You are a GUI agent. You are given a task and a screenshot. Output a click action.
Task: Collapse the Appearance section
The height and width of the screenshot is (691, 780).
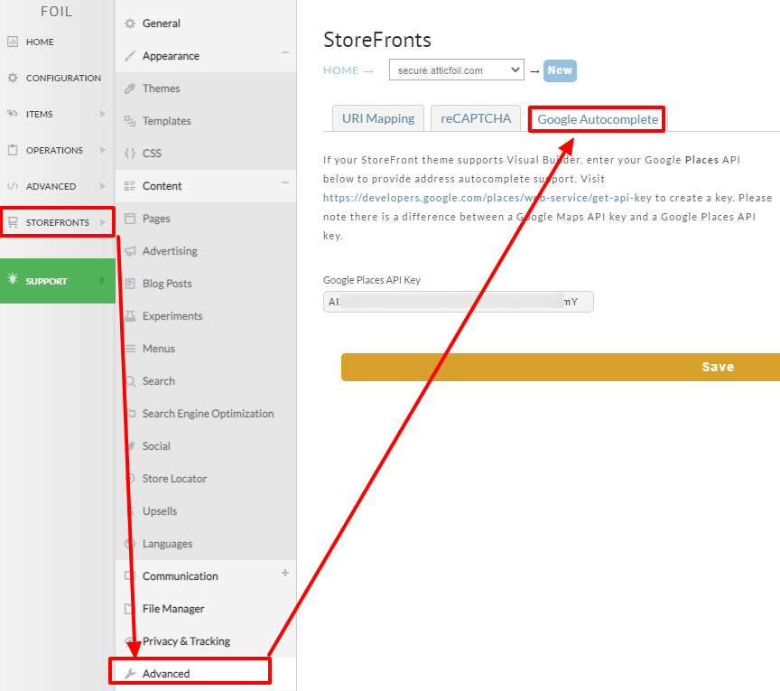point(285,52)
